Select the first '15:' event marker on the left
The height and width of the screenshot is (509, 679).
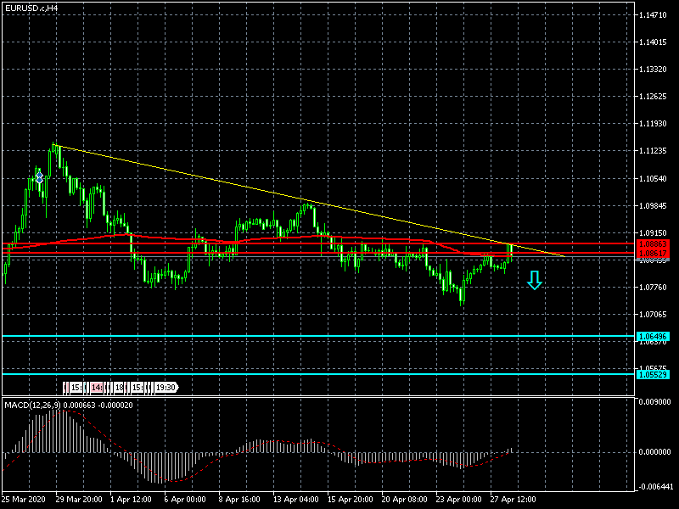pyautogui.click(x=76, y=388)
